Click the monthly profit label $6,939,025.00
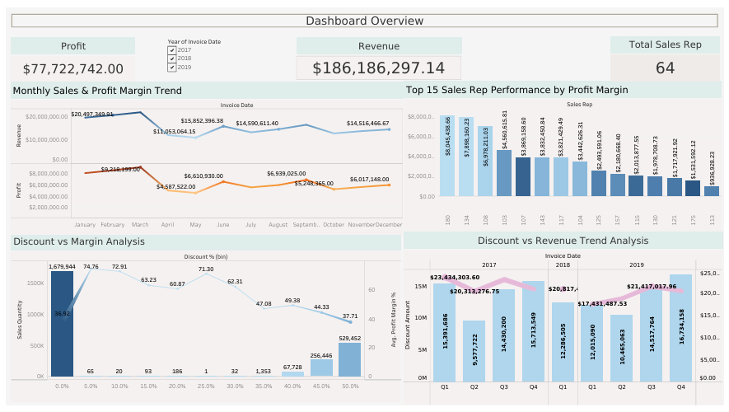 pos(287,173)
